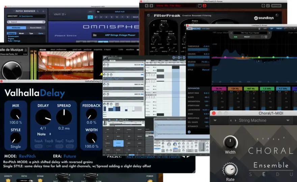
Task: Select the Model filter column in Omnisphere
Action: 21,33
